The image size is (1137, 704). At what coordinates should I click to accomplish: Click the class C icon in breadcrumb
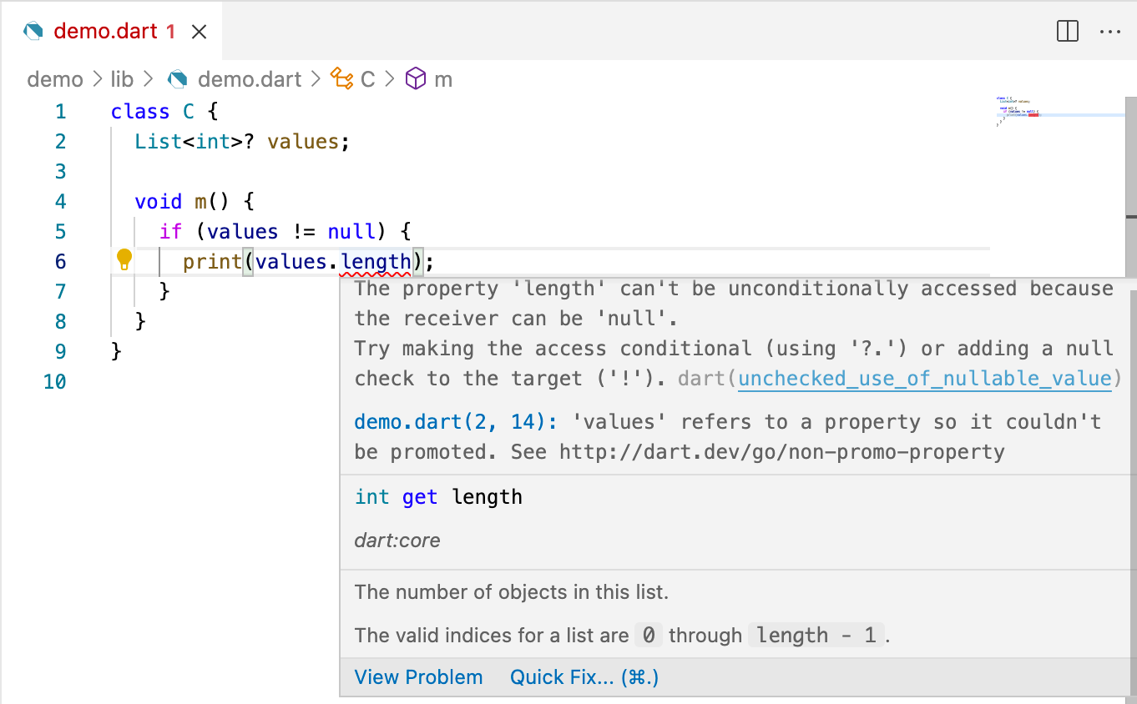point(341,79)
